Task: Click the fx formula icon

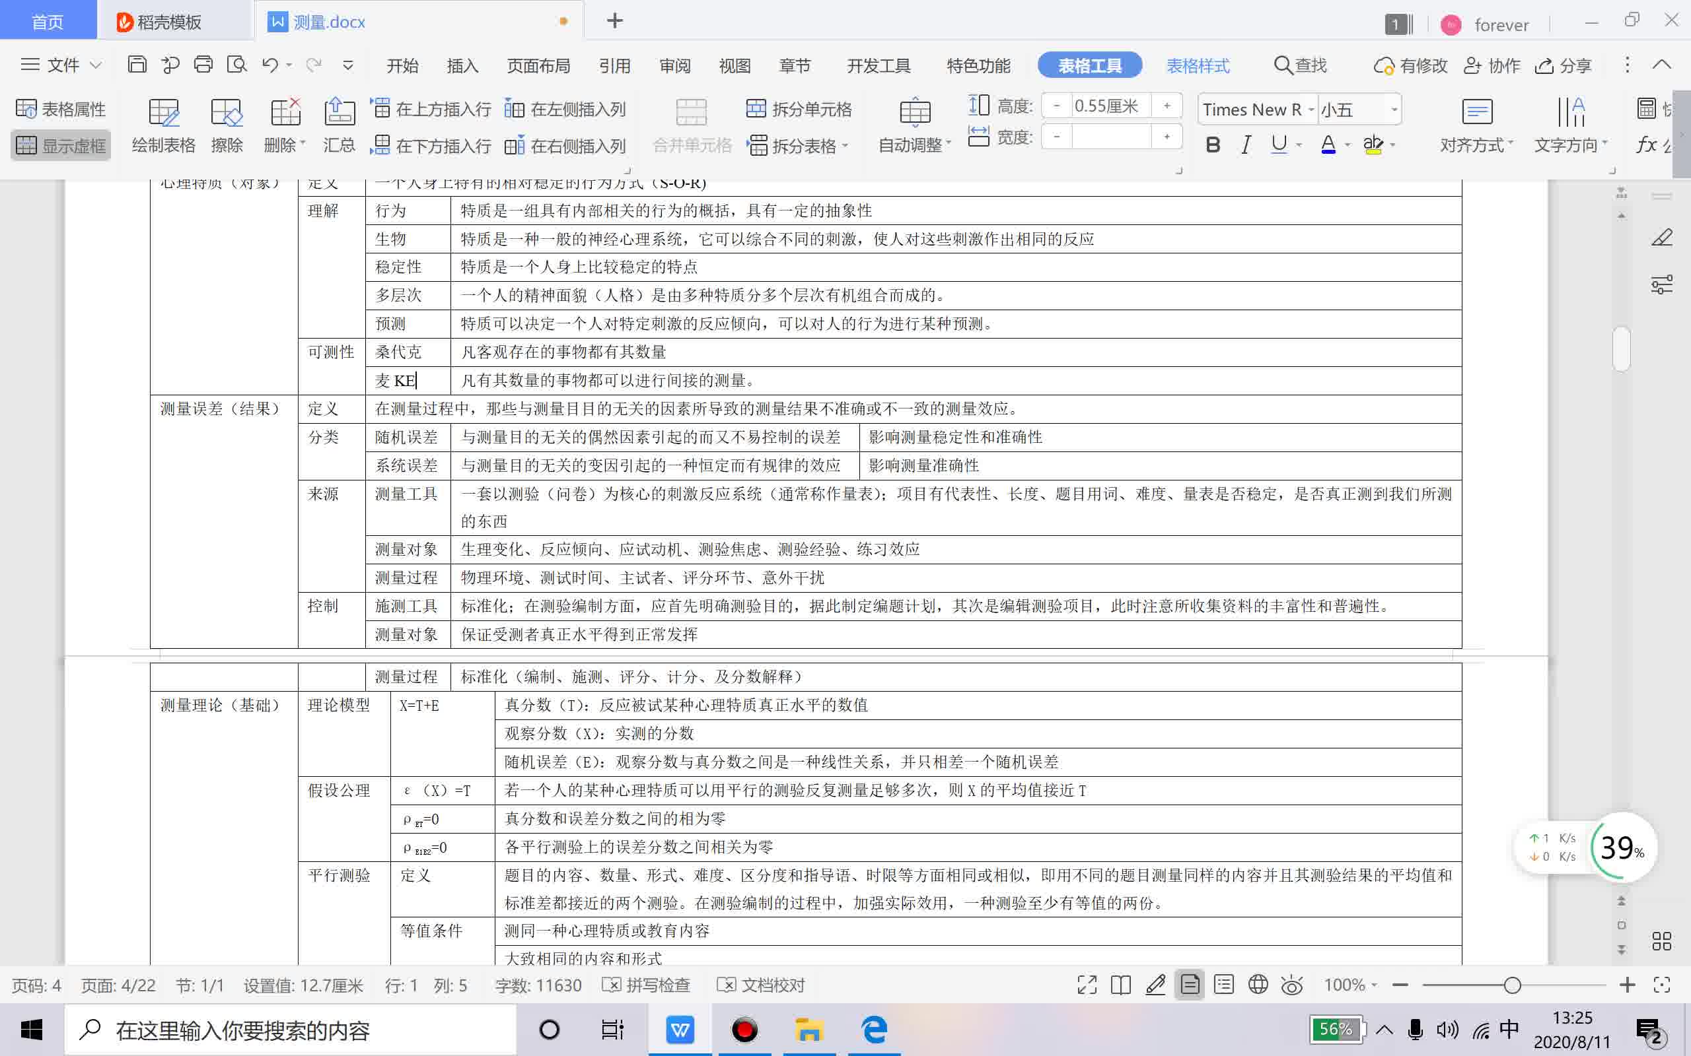Action: (x=1647, y=145)
